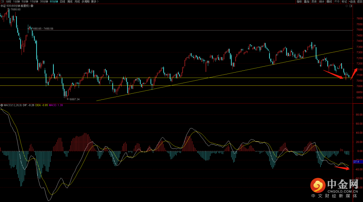Screen dimensions: 363x202
Task: Click the 返回 back button
Action: tap(360, 2)
